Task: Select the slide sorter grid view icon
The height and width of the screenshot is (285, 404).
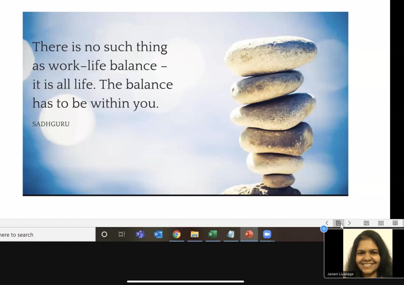Action: [381, 223]
